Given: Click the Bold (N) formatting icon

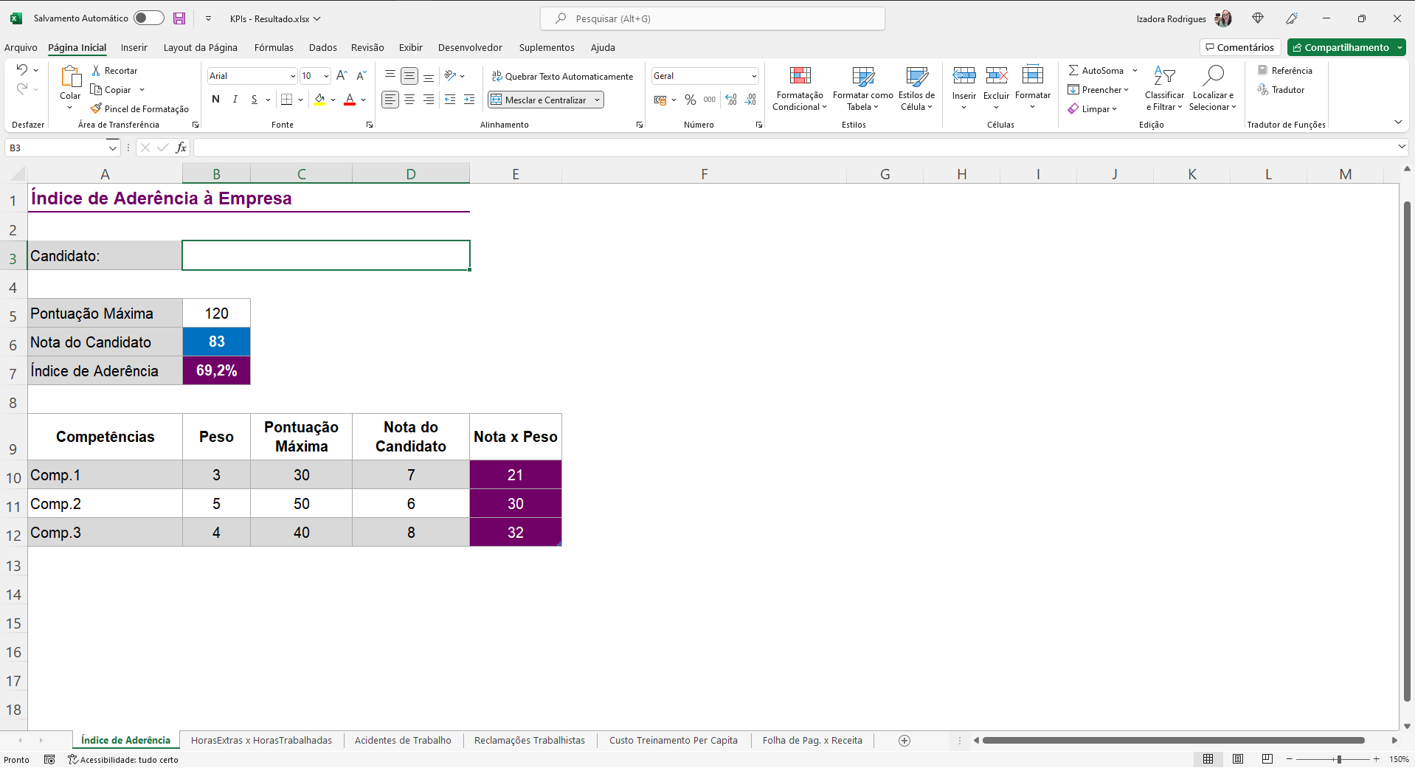Looking at the screenshot, I should (215, 100).
